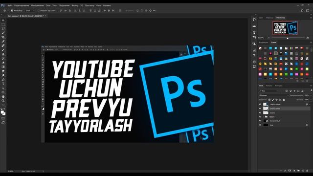Delete layer trash icon in Layers panel
This screenshot has height=176, width=313.
click(x=307, y=171)
